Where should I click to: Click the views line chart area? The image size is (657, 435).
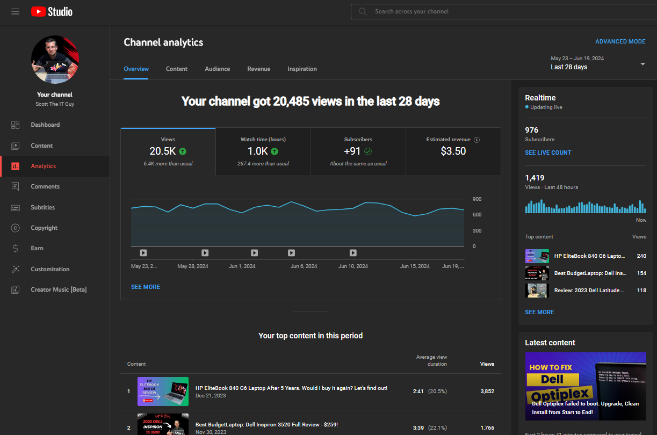point(298,223)
